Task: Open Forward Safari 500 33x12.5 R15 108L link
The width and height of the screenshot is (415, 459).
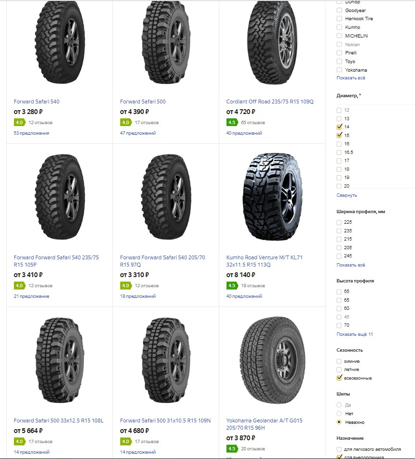Action: tap(59, 421)
